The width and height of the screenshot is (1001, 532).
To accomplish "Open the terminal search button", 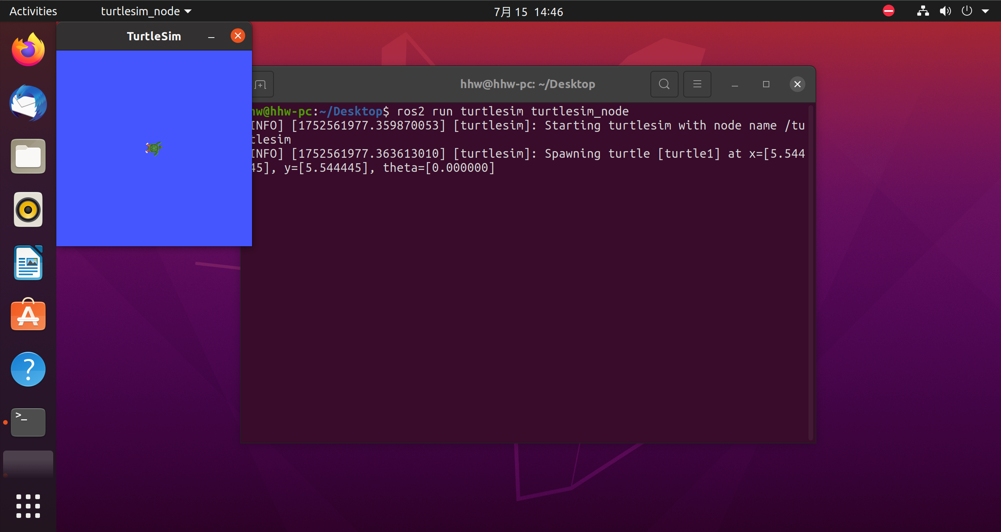I will (x=664, y=84).
